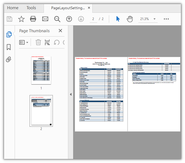Close the Page Thumbnails panel
185x163 pixels.
pos(60,31)
